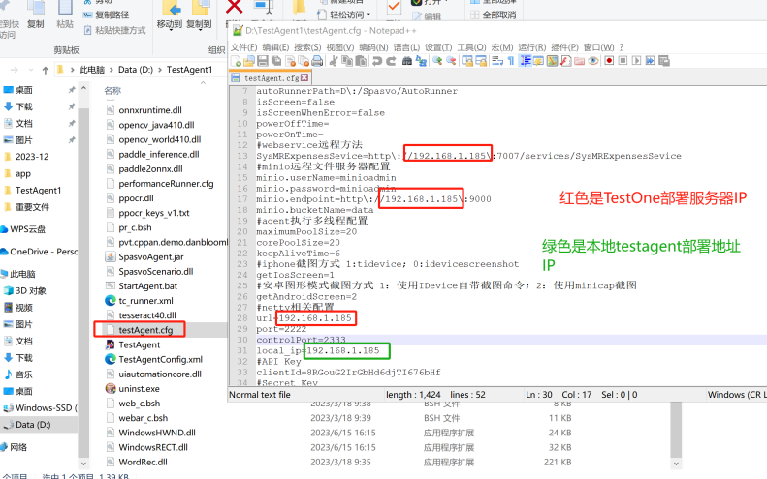Select StartAgent.bat file in Explorer
Screen dimensions: 767x479
(147, 286)
